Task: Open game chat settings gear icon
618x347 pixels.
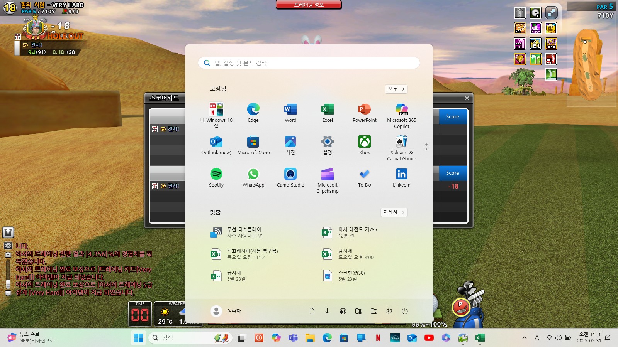Action: pyautogui.click(x=8, y=246)
